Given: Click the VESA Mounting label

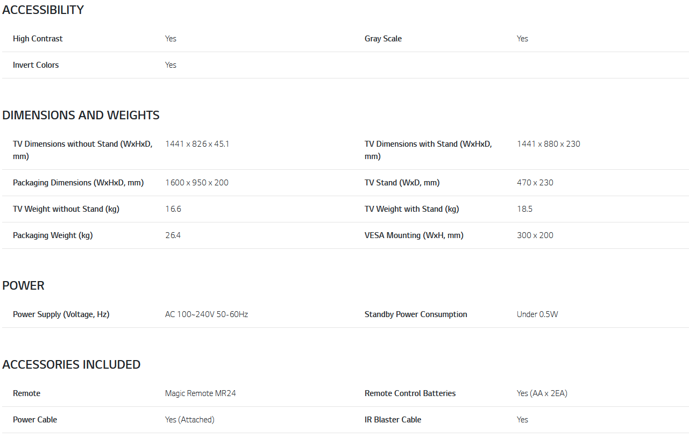Looking at the screenshot, I should 414,235.
